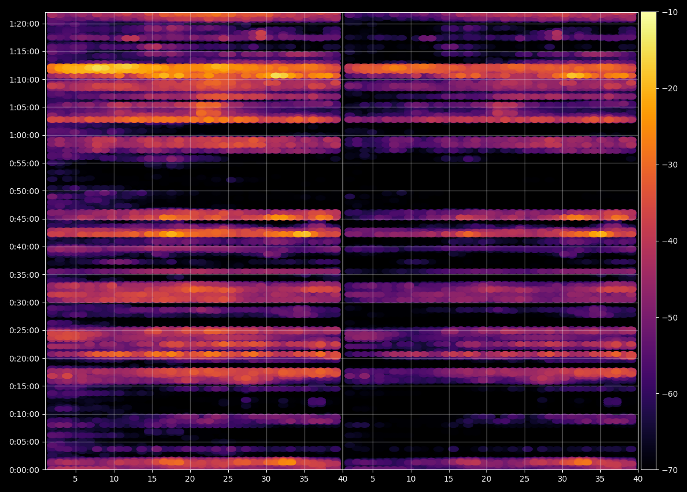Click the 0:35:00 y-axis time label
687x492 pixels.
(x=24, y=275)
